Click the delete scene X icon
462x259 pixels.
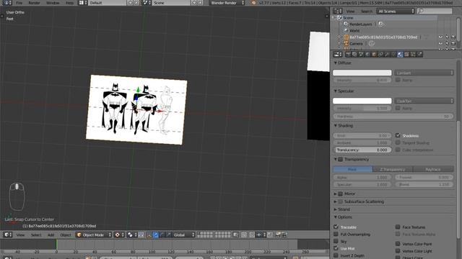tap(200, 3)
